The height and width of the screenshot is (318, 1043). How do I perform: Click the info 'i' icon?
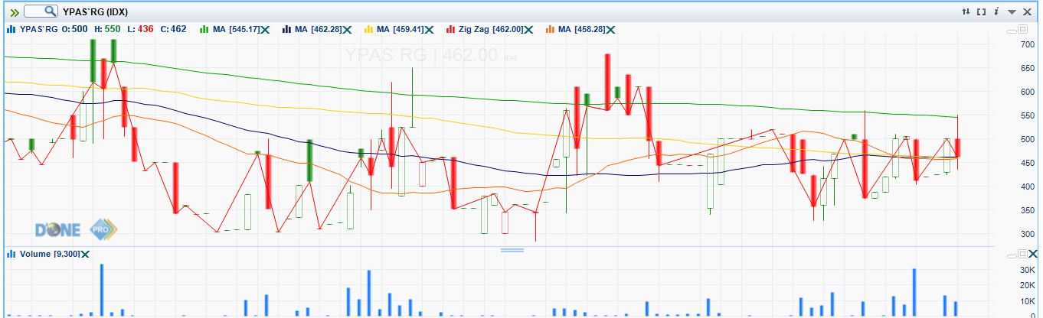tap(996, 11)
